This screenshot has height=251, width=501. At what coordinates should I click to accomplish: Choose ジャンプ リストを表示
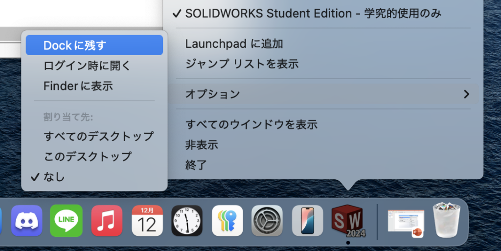pyautogui.click(x=323, y=64)
